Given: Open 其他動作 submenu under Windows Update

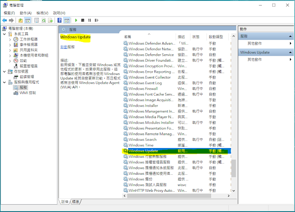Looking at the screenshot, I should coord(254,59).
